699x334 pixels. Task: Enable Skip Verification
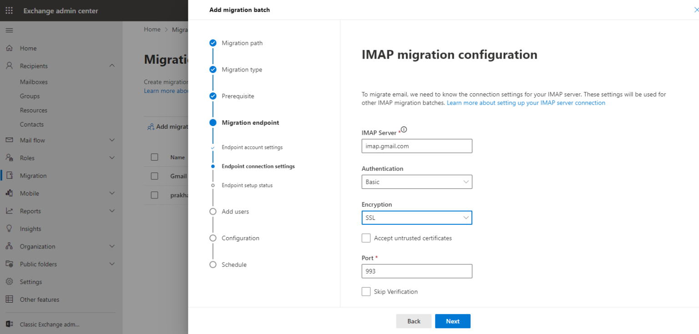[x=366, y=291]
